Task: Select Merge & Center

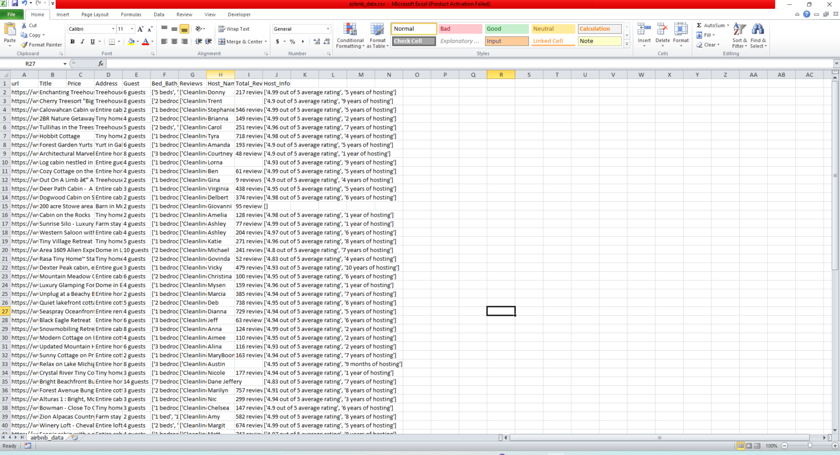Action: pos(240,41)
